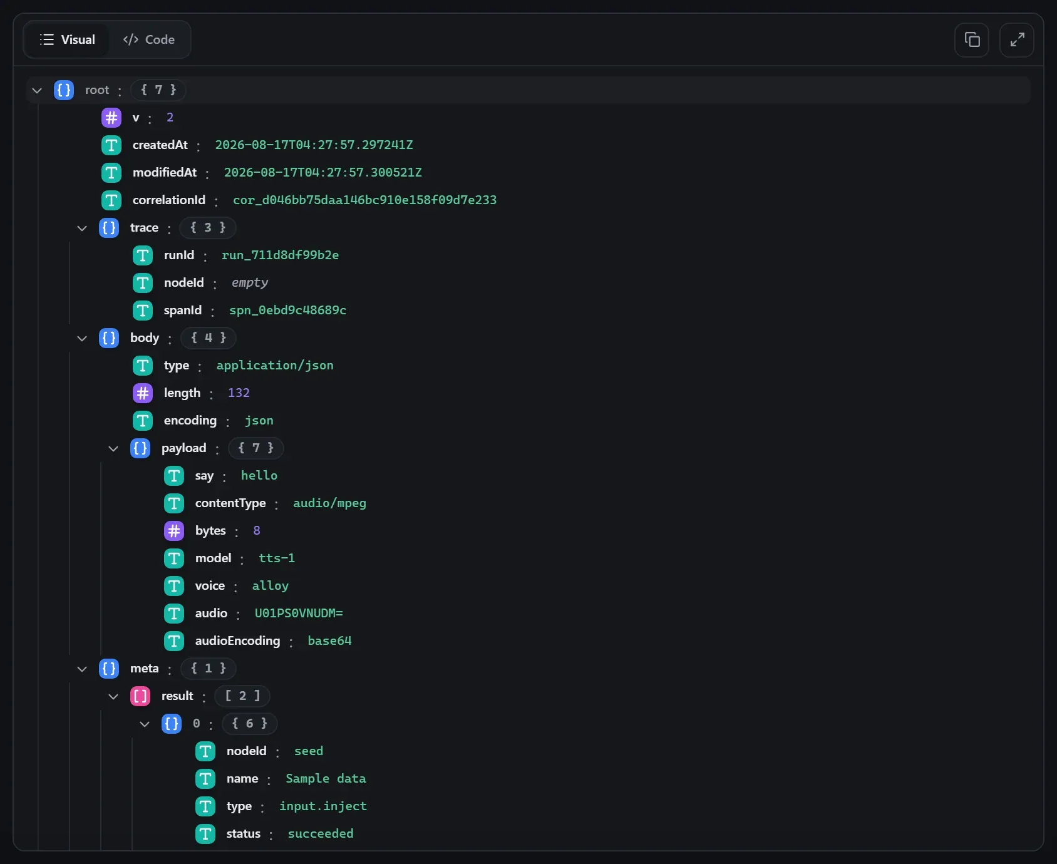Collapse the meta object chevron

82,669
